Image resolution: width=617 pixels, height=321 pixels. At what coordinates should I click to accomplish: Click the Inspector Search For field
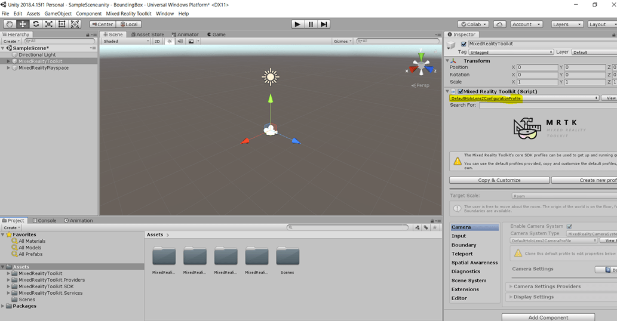click(547, 106)
